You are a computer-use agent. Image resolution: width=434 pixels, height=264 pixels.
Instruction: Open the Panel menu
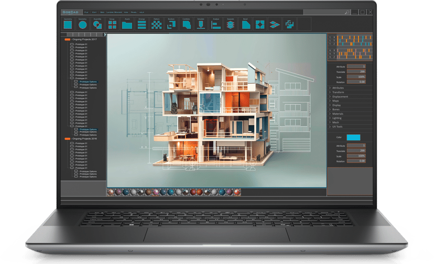click(x=134, y=13)
